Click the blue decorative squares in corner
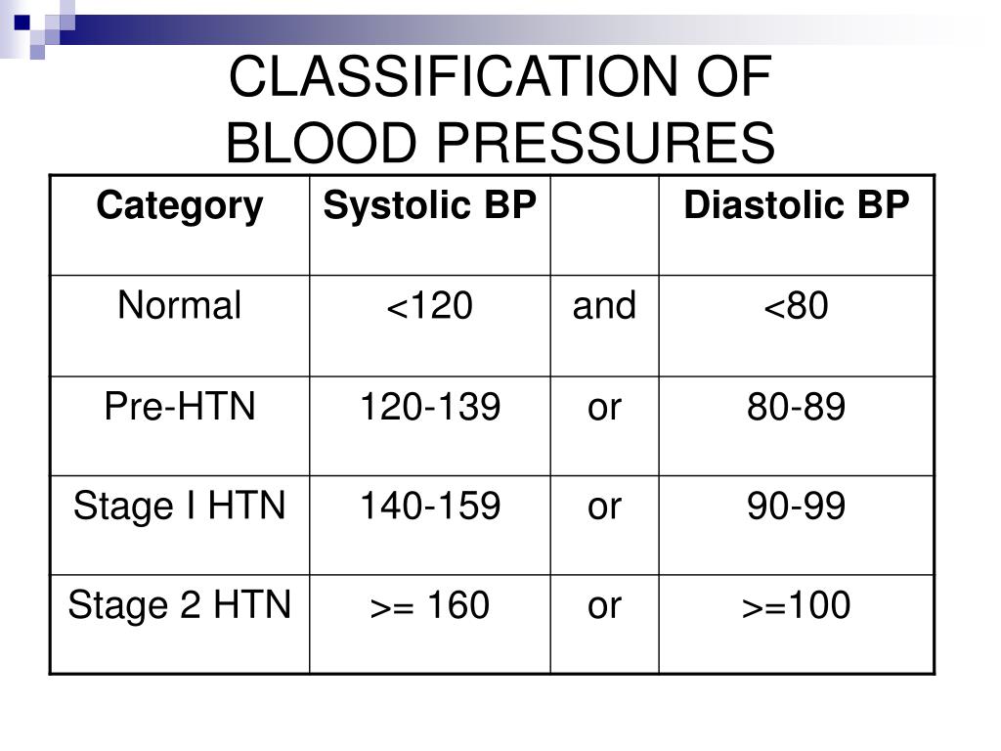 click(x=37, y=29)
